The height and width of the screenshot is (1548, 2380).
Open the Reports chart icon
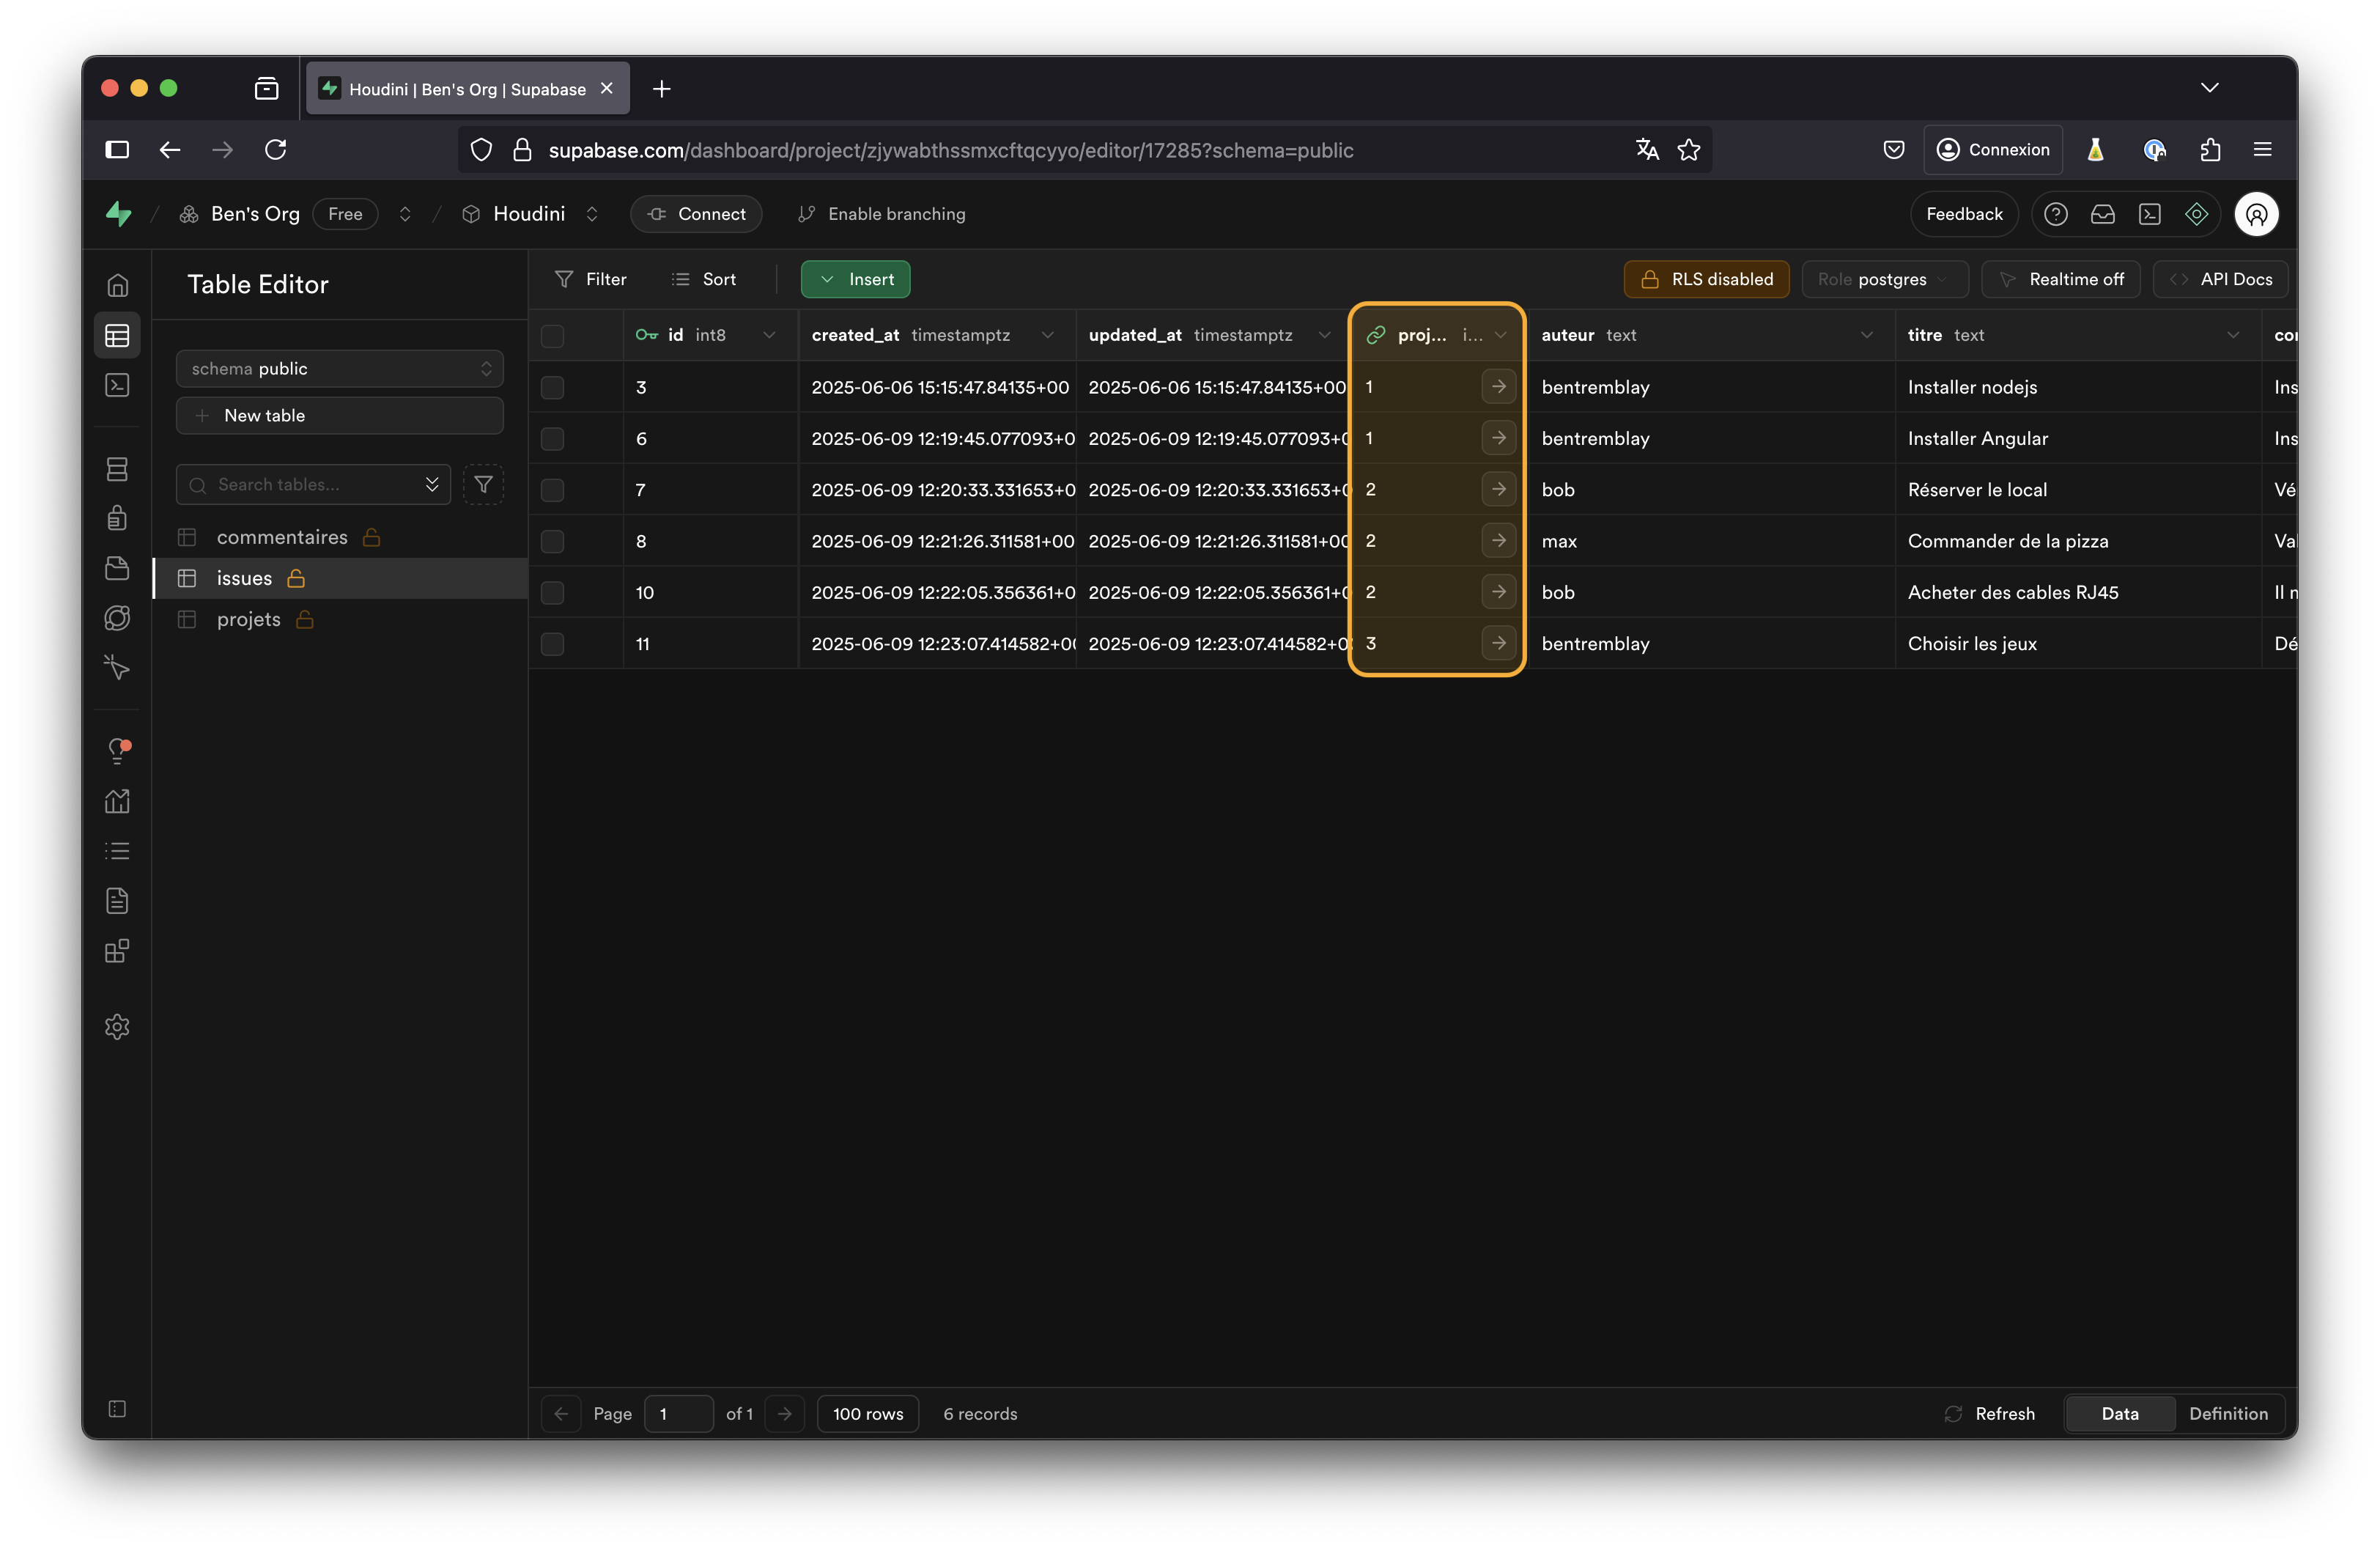117,801
